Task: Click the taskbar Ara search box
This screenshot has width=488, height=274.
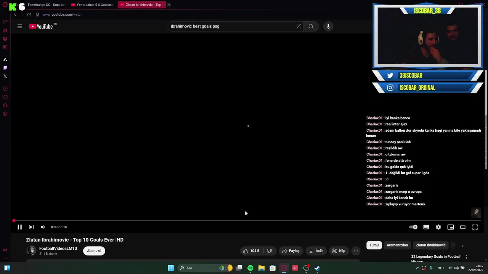Action: click(206, 268)
